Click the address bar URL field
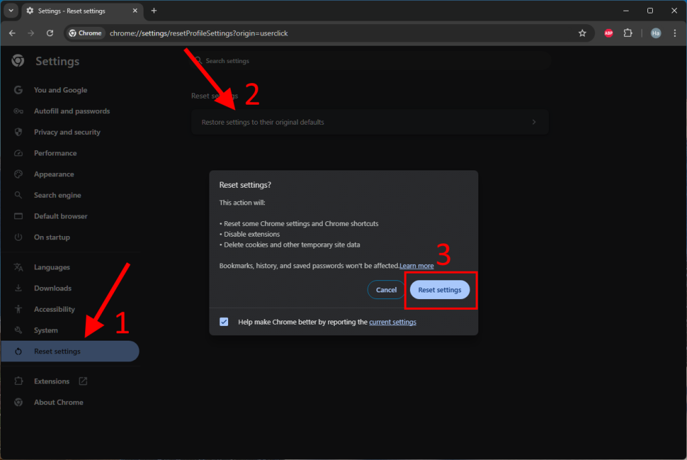Viewport: 687px width, 460px height. [335, 33]
